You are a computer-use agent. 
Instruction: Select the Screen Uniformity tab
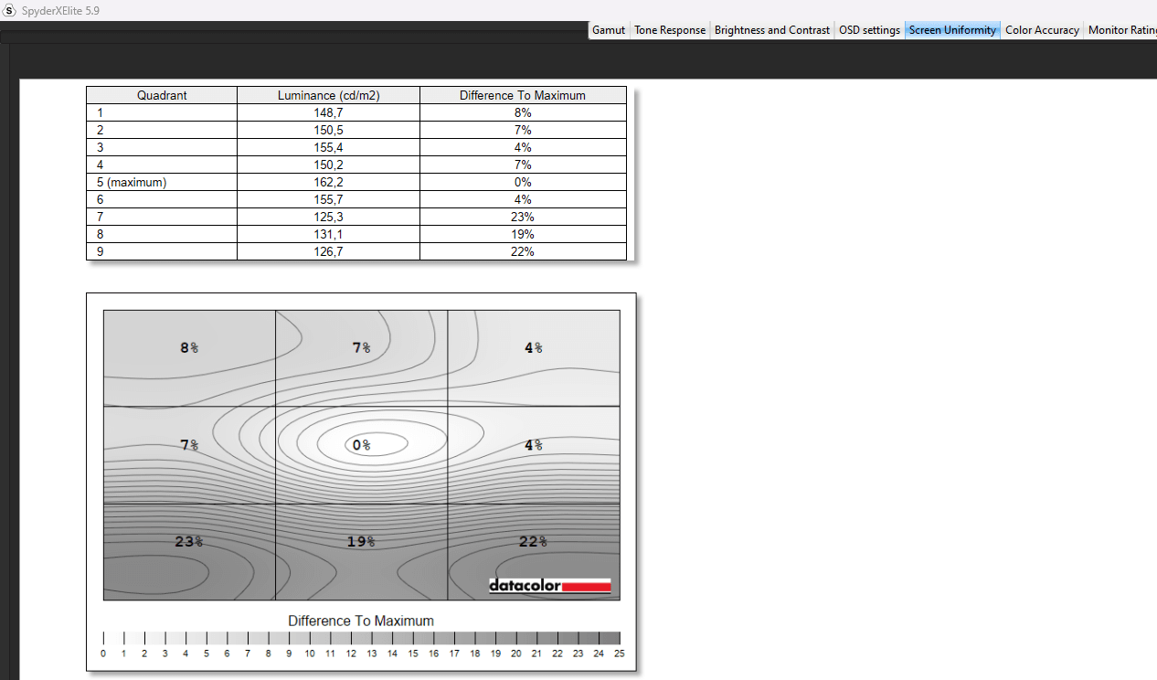952,30
